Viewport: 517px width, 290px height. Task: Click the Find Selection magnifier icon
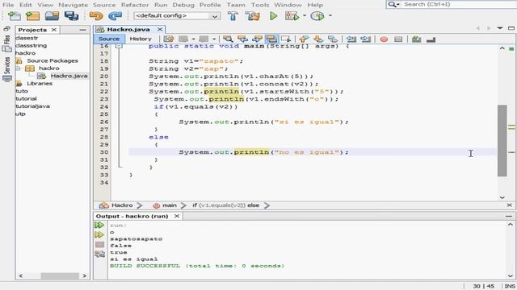(x=228, y=39)
